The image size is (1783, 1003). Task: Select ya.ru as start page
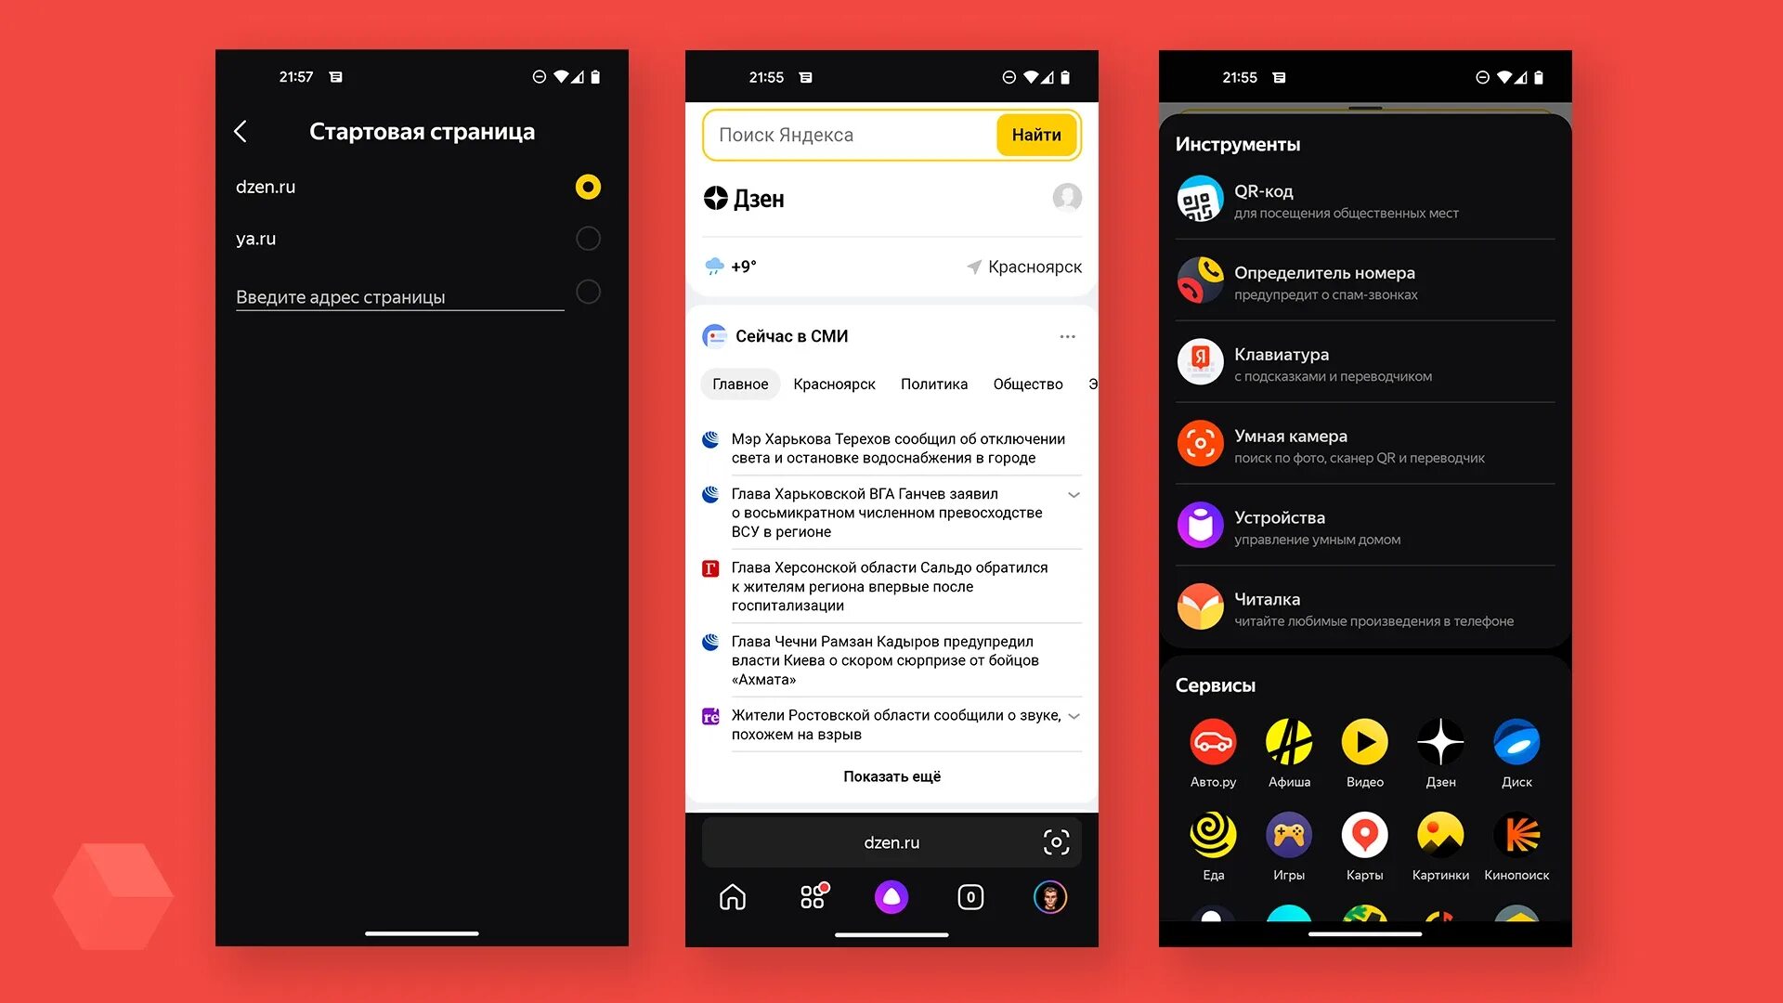[588, 238]
